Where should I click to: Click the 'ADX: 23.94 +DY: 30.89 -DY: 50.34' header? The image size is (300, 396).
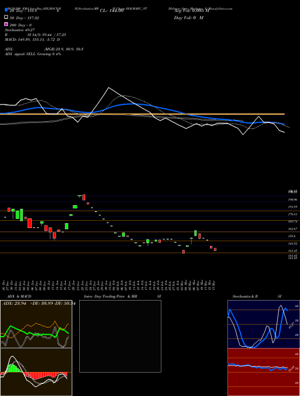point(38,304)
